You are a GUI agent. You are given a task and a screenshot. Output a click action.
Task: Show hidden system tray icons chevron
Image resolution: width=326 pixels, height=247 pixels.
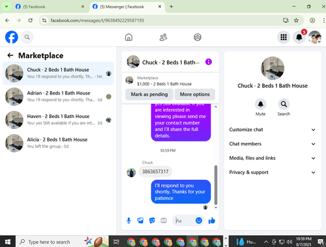click(266, 242)
